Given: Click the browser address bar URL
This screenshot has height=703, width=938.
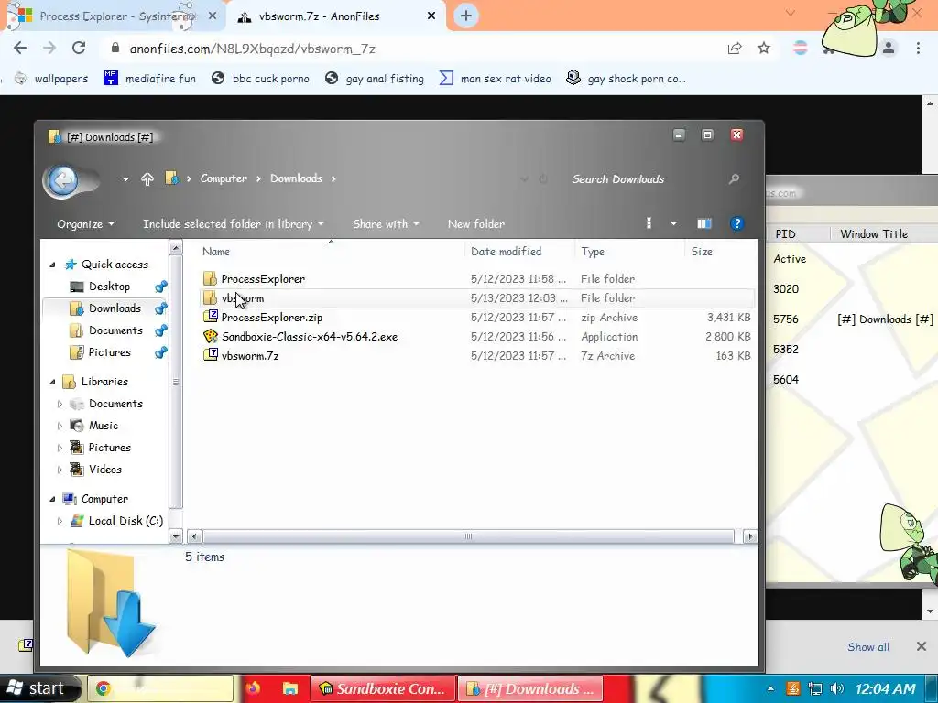Looking at the screenshot, I should click(253, 49).
